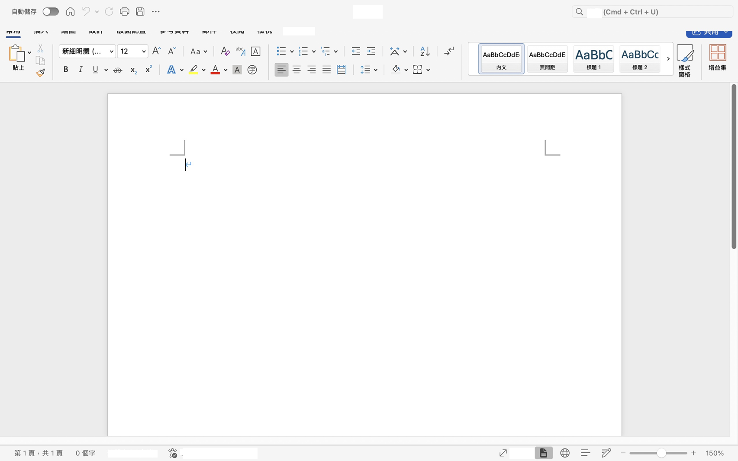Viewport: 738px width, 461px height.
Task: Apply distributed text alignment
Action: (x=342, y=70)
